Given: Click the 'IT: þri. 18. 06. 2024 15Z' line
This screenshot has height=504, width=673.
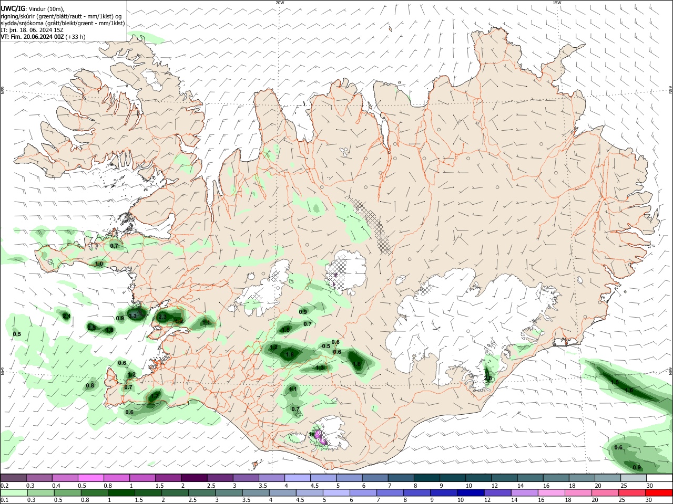Looking at the screenshot, I should tap(32, 30).
